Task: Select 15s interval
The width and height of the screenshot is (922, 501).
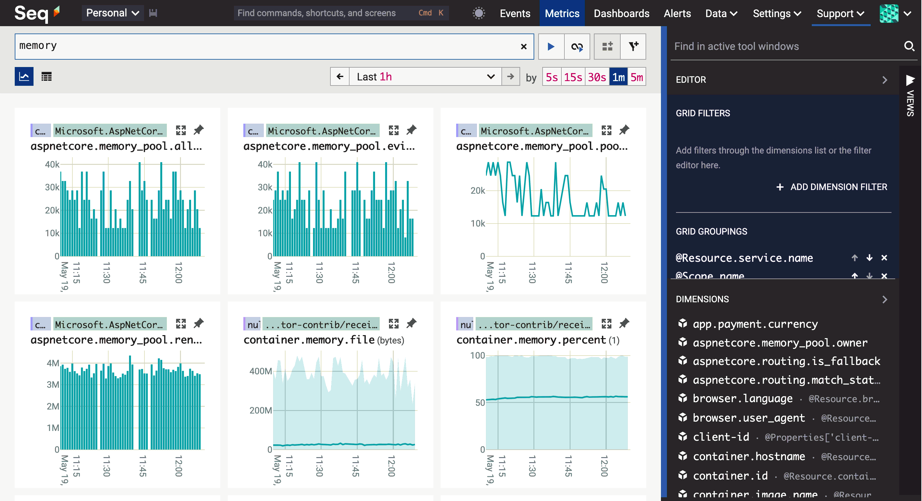Action: pos(573,77)
